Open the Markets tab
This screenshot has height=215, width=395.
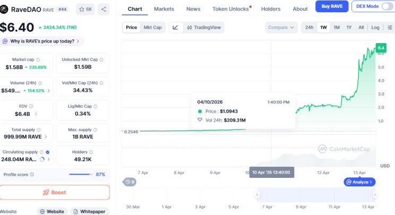164,9
